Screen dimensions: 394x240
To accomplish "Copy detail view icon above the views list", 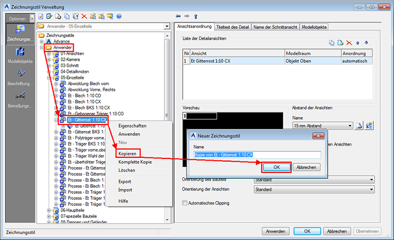I will click(x=332, y=43).
